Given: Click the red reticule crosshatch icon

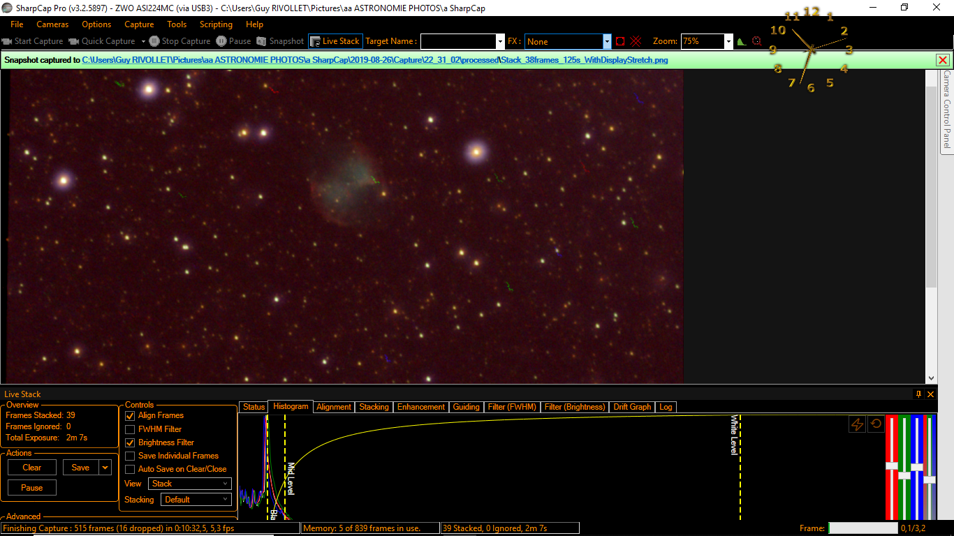Looking at the screenshot, I should click(x=636, y=41).
